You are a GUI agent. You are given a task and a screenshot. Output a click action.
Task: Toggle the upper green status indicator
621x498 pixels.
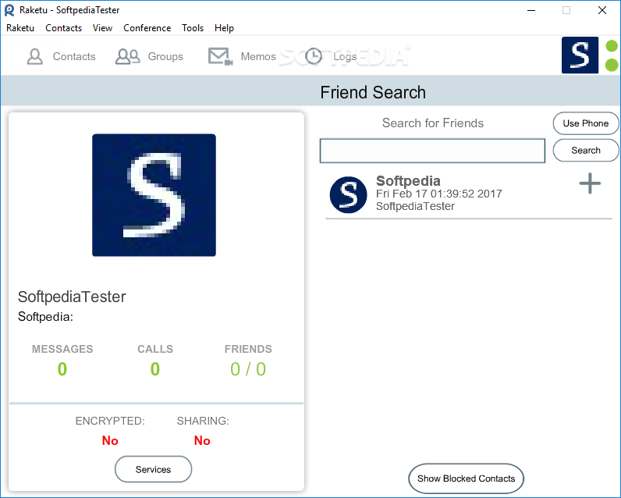click(x=612, y=45)
